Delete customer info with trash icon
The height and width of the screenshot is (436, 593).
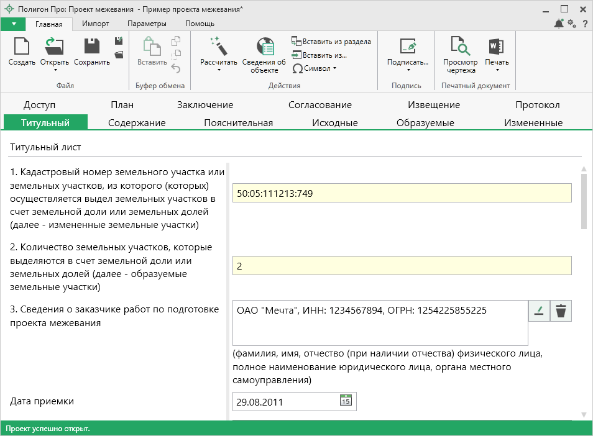(561, 312)
